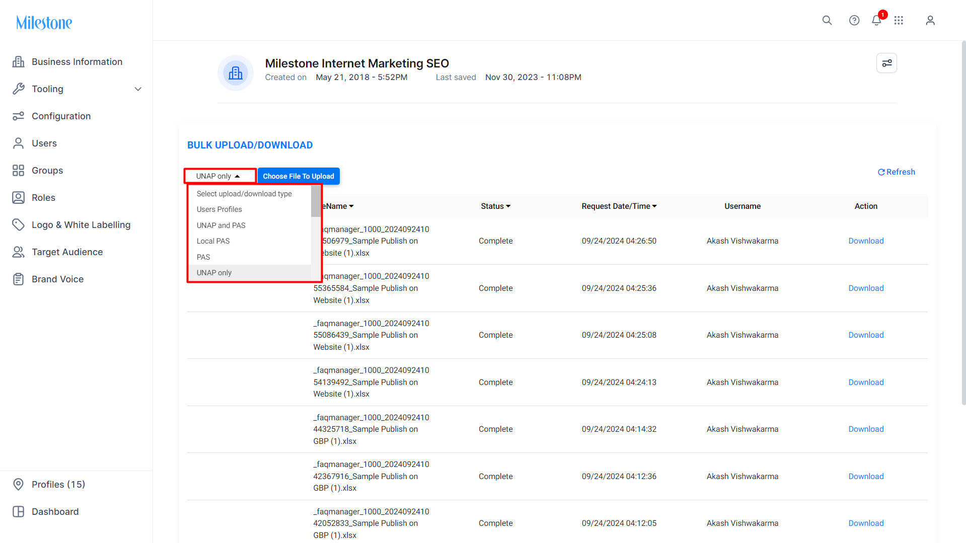Open the notifications bell
Screen dimensions: 966x543
pyautogui.click(x=876, y=20)
